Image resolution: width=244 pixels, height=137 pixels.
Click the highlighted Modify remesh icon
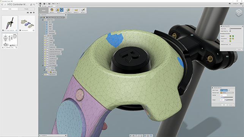(x=61, y=10)
